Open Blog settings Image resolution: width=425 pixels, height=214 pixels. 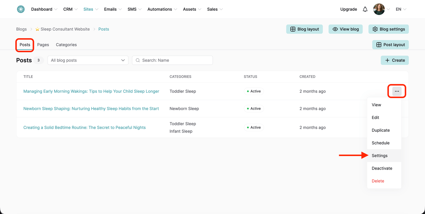pyautogui.click(x=388, y=29)
